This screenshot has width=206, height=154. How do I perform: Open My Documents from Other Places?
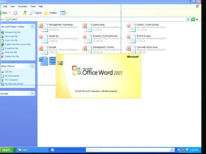tap(12, 76)
